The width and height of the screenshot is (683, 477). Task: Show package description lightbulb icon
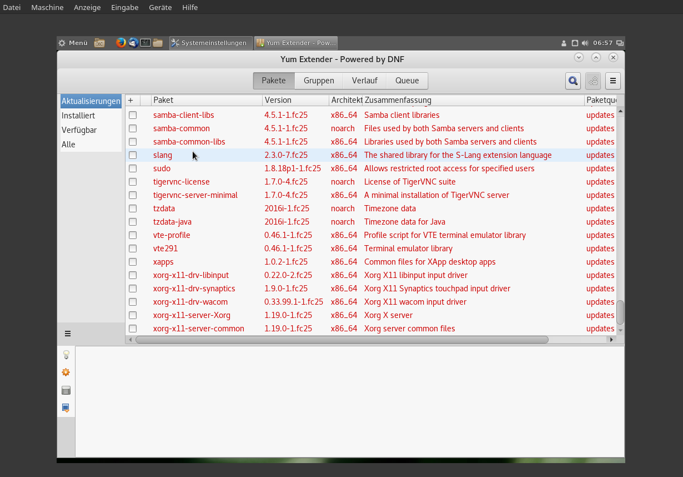(66, 355)
